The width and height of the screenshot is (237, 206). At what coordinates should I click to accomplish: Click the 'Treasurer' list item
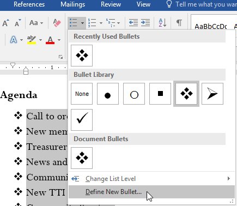[x=47, y=147]
